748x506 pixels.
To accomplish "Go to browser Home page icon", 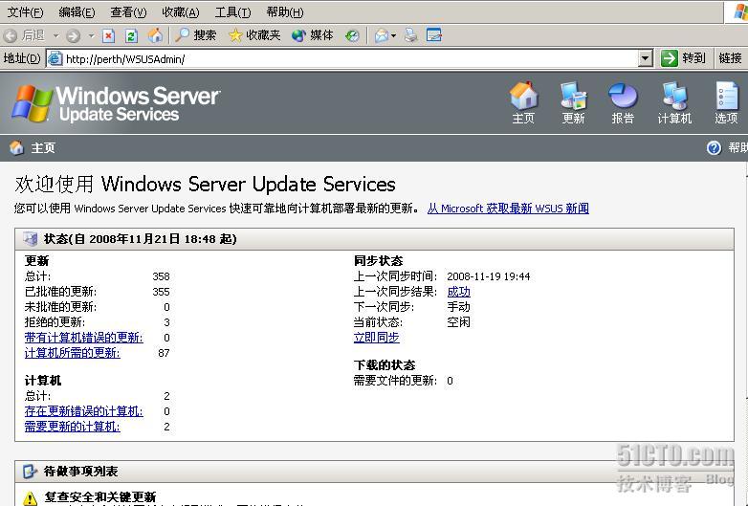I will pyautogui.click(x=155, y=35).
